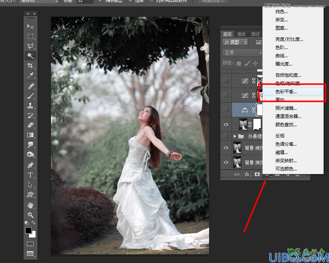The width and height of the screenshot is (329, 263).
Task: Select the History Brush tool
Action: click(30, 115)
